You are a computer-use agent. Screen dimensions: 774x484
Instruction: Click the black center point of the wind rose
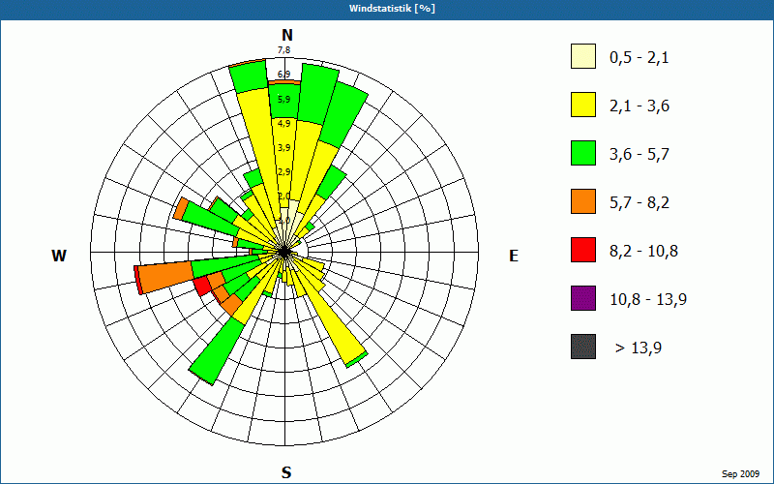[284, 252]
